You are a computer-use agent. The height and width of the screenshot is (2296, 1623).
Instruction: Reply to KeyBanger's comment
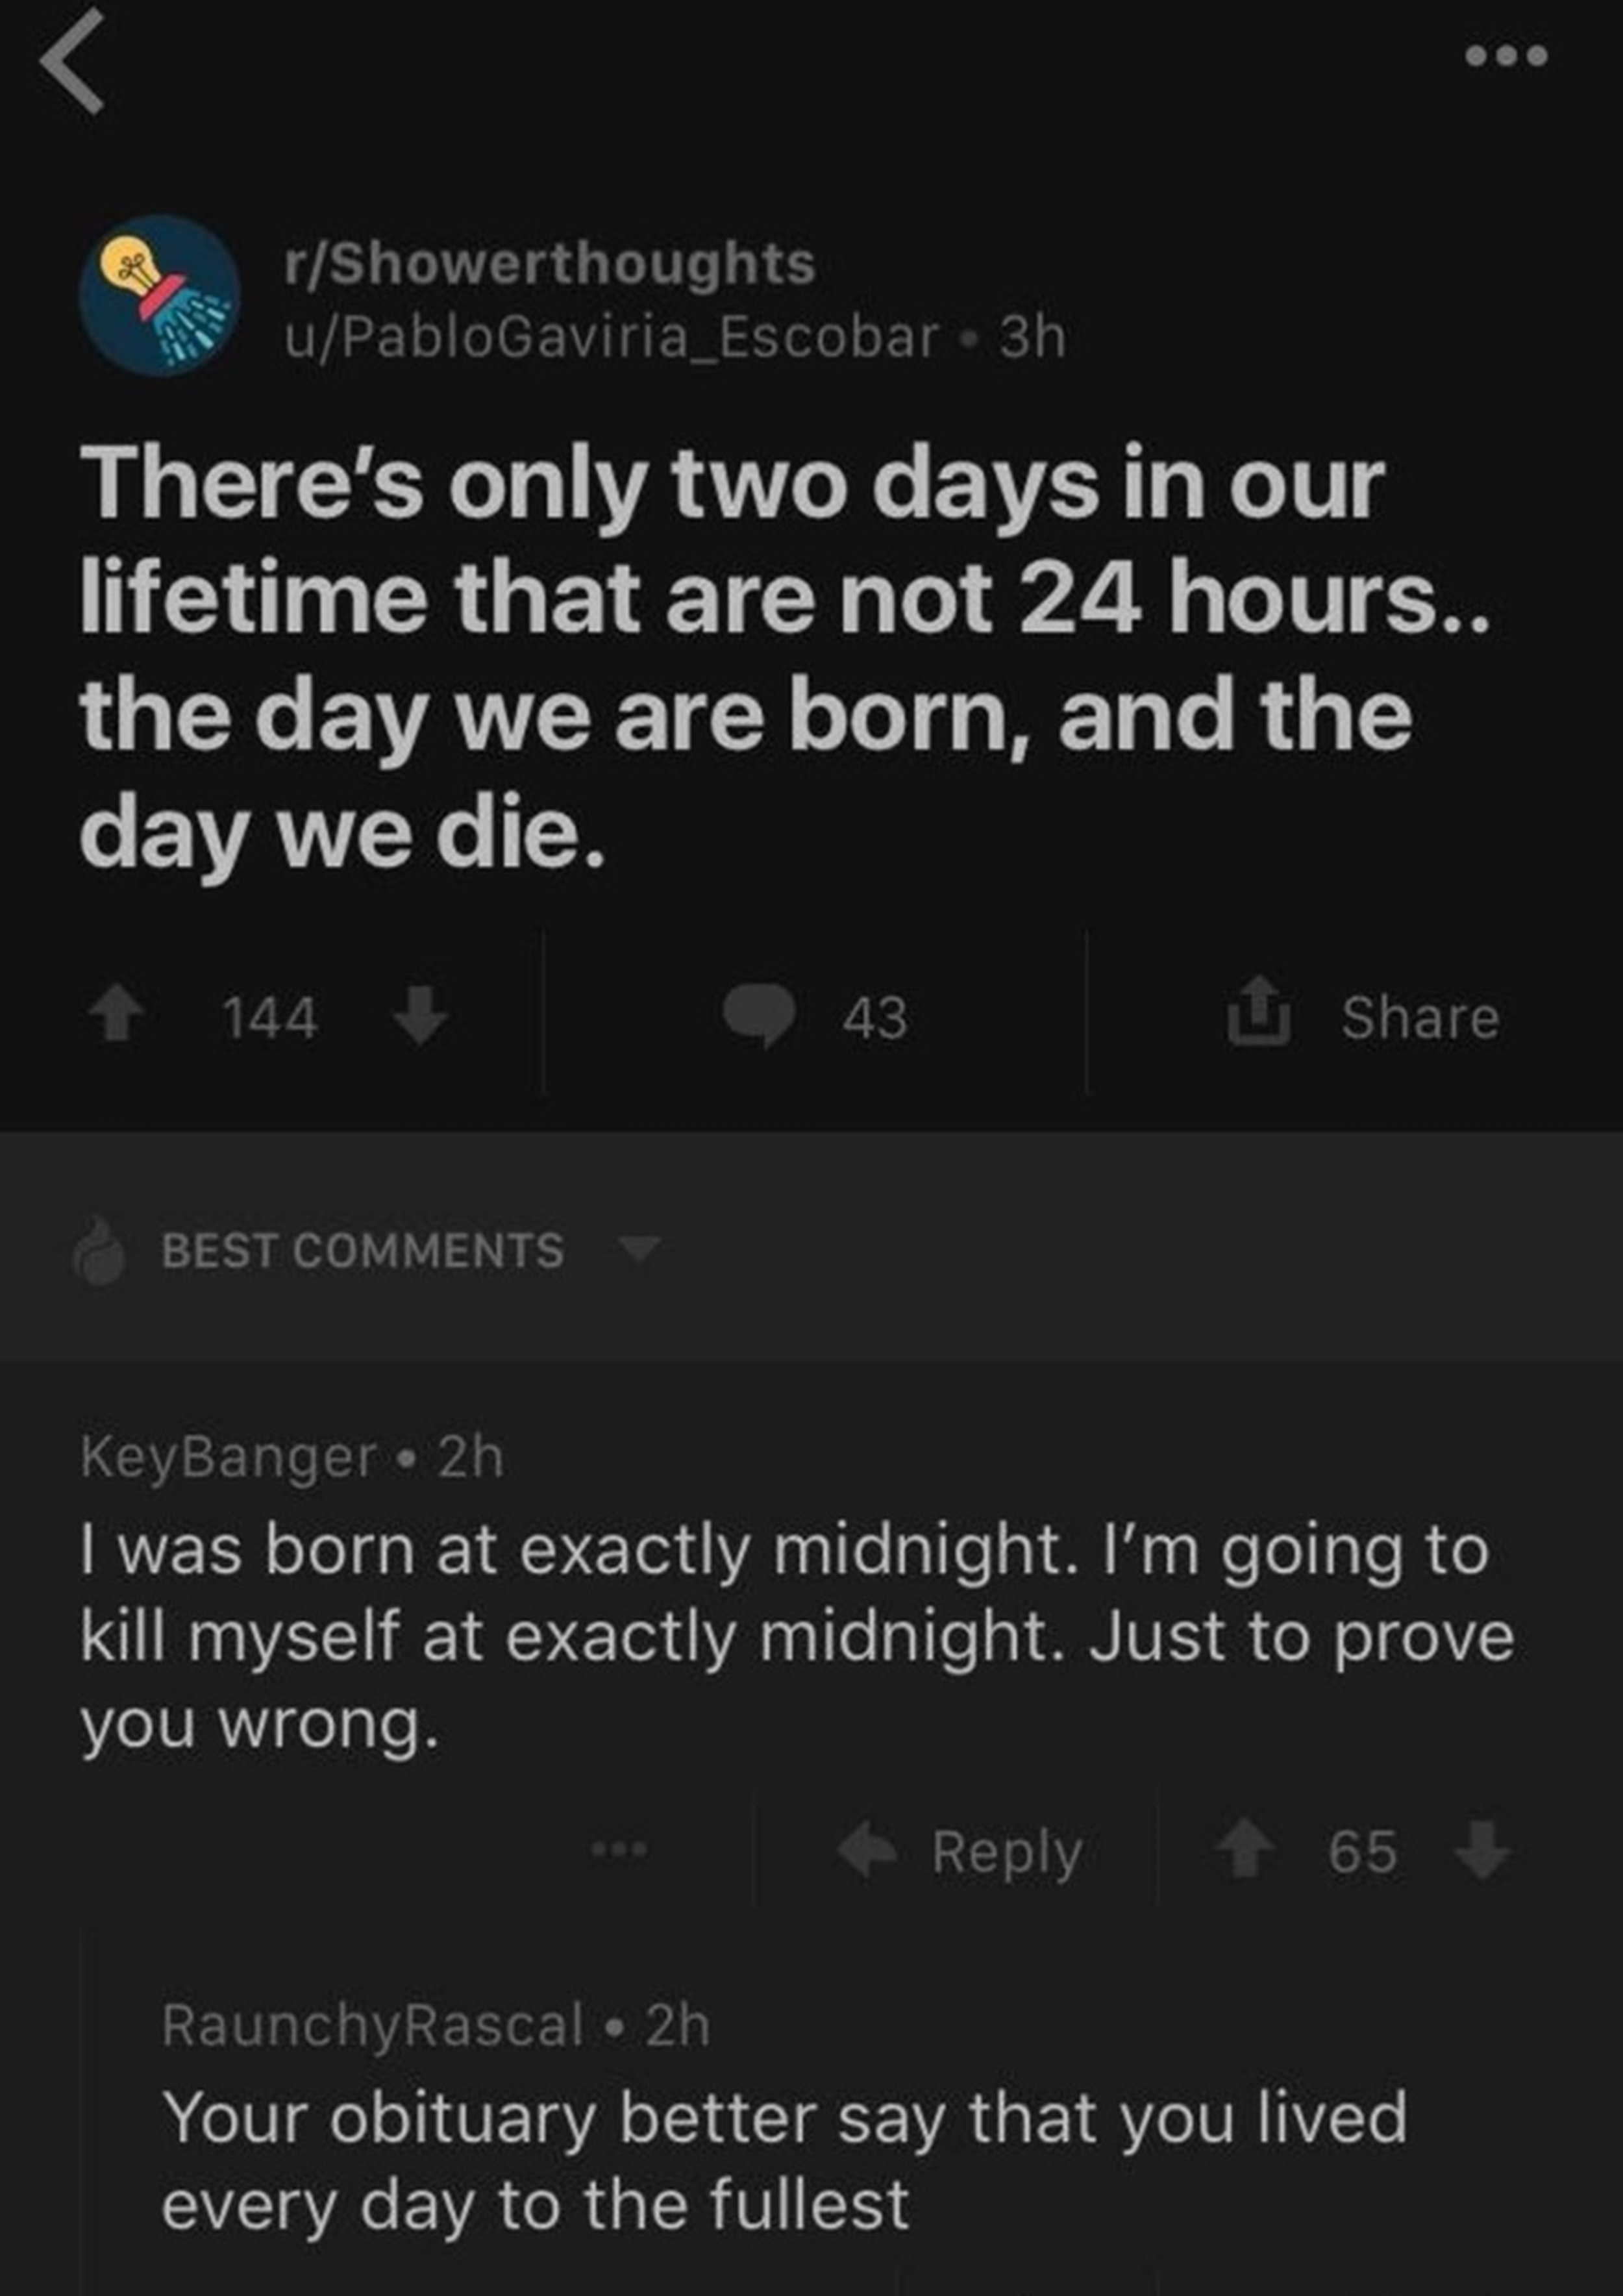(1007, 1852)
